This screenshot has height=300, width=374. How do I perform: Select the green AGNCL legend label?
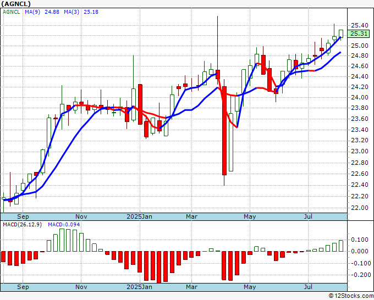click(x=12, y=12)
